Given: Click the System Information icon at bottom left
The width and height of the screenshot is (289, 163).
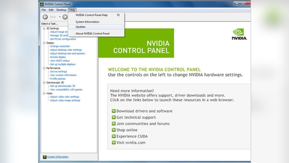Looking at the screenshot, I should 45,157.
